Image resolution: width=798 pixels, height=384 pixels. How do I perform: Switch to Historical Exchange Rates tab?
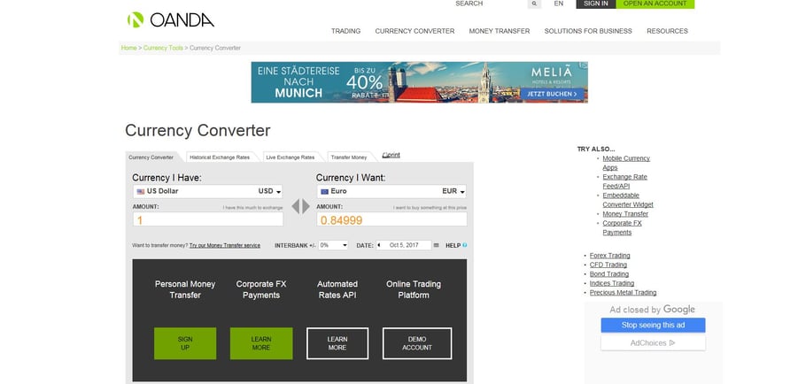[x=219, y=157]
